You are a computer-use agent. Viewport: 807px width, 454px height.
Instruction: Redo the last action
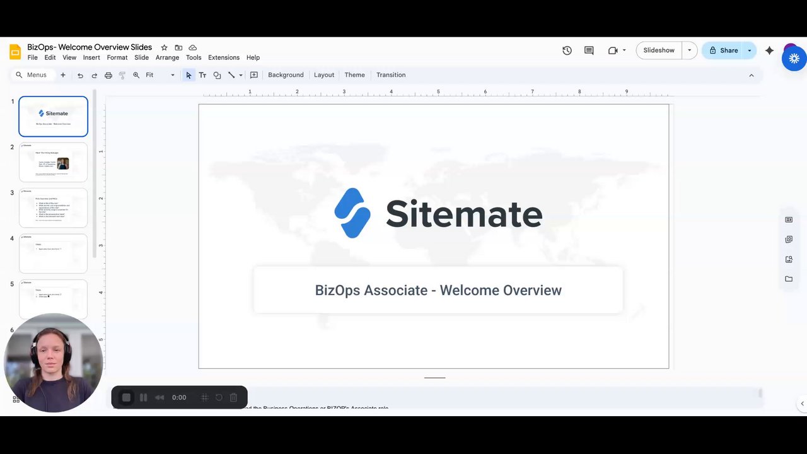click(x=94, y=75)
